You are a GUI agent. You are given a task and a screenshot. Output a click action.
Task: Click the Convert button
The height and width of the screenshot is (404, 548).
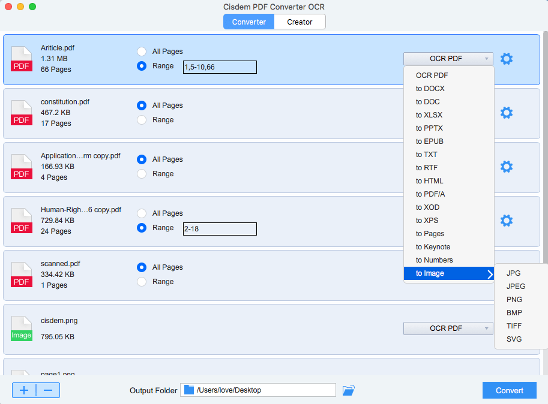(510, 390)
